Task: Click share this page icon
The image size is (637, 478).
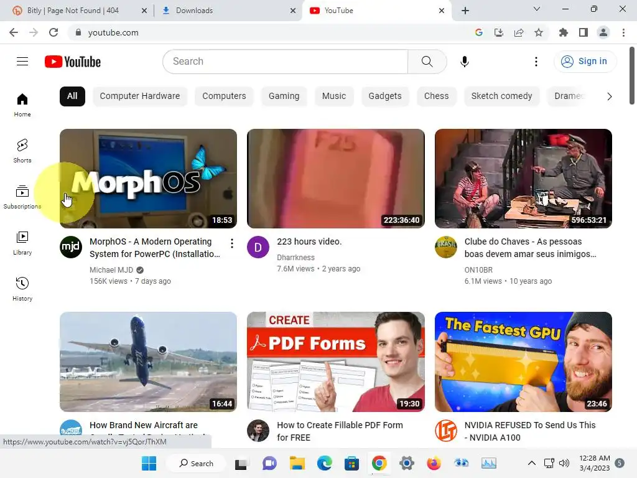Action: pos(519,32)
